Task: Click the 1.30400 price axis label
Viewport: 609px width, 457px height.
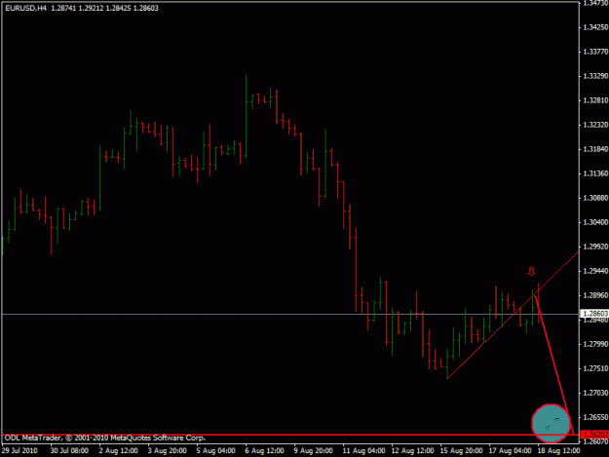Action: (x=595, y=222)
